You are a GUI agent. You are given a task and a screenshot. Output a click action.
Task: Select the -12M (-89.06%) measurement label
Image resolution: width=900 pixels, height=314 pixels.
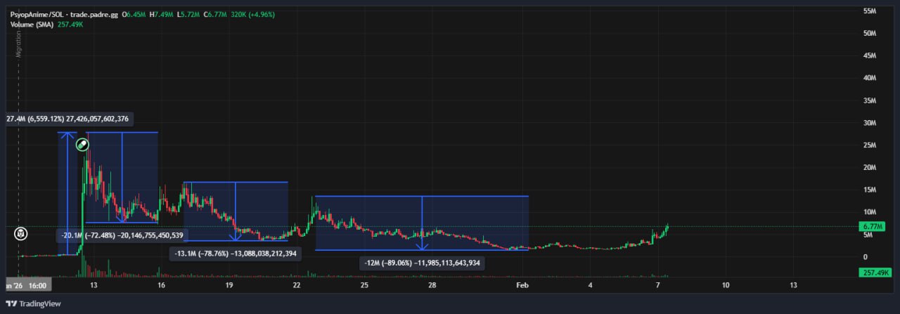pos(422,263)
